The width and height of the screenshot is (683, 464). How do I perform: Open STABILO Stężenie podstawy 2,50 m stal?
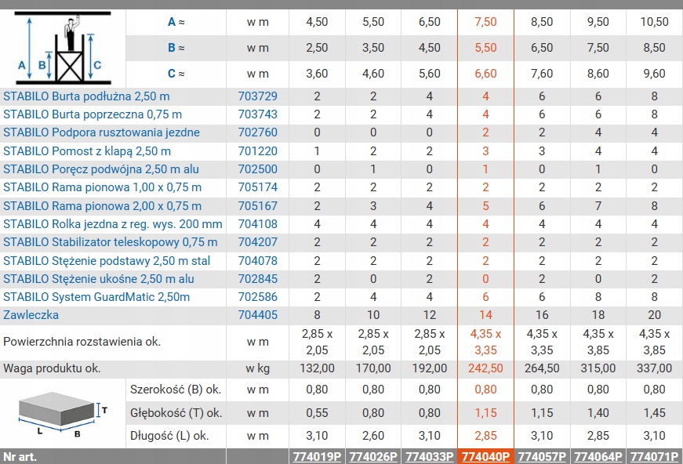pos(107,261)
